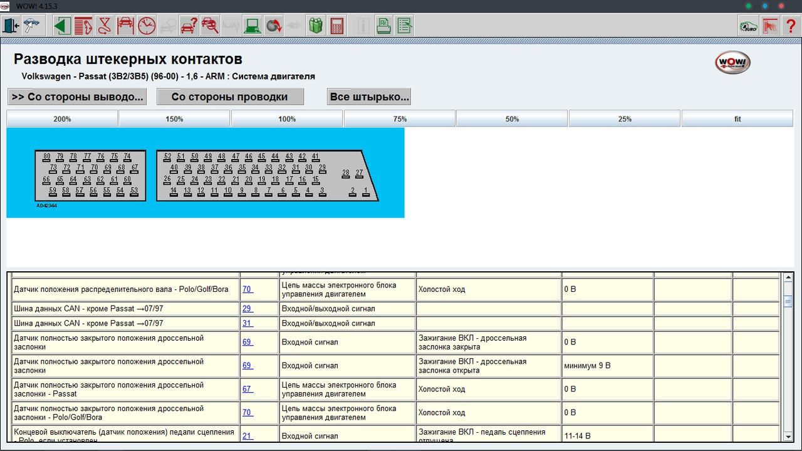This screenshot has height=451, width=802.
Task: Click the globe with red arrow icon
Action: click(273, 26)
